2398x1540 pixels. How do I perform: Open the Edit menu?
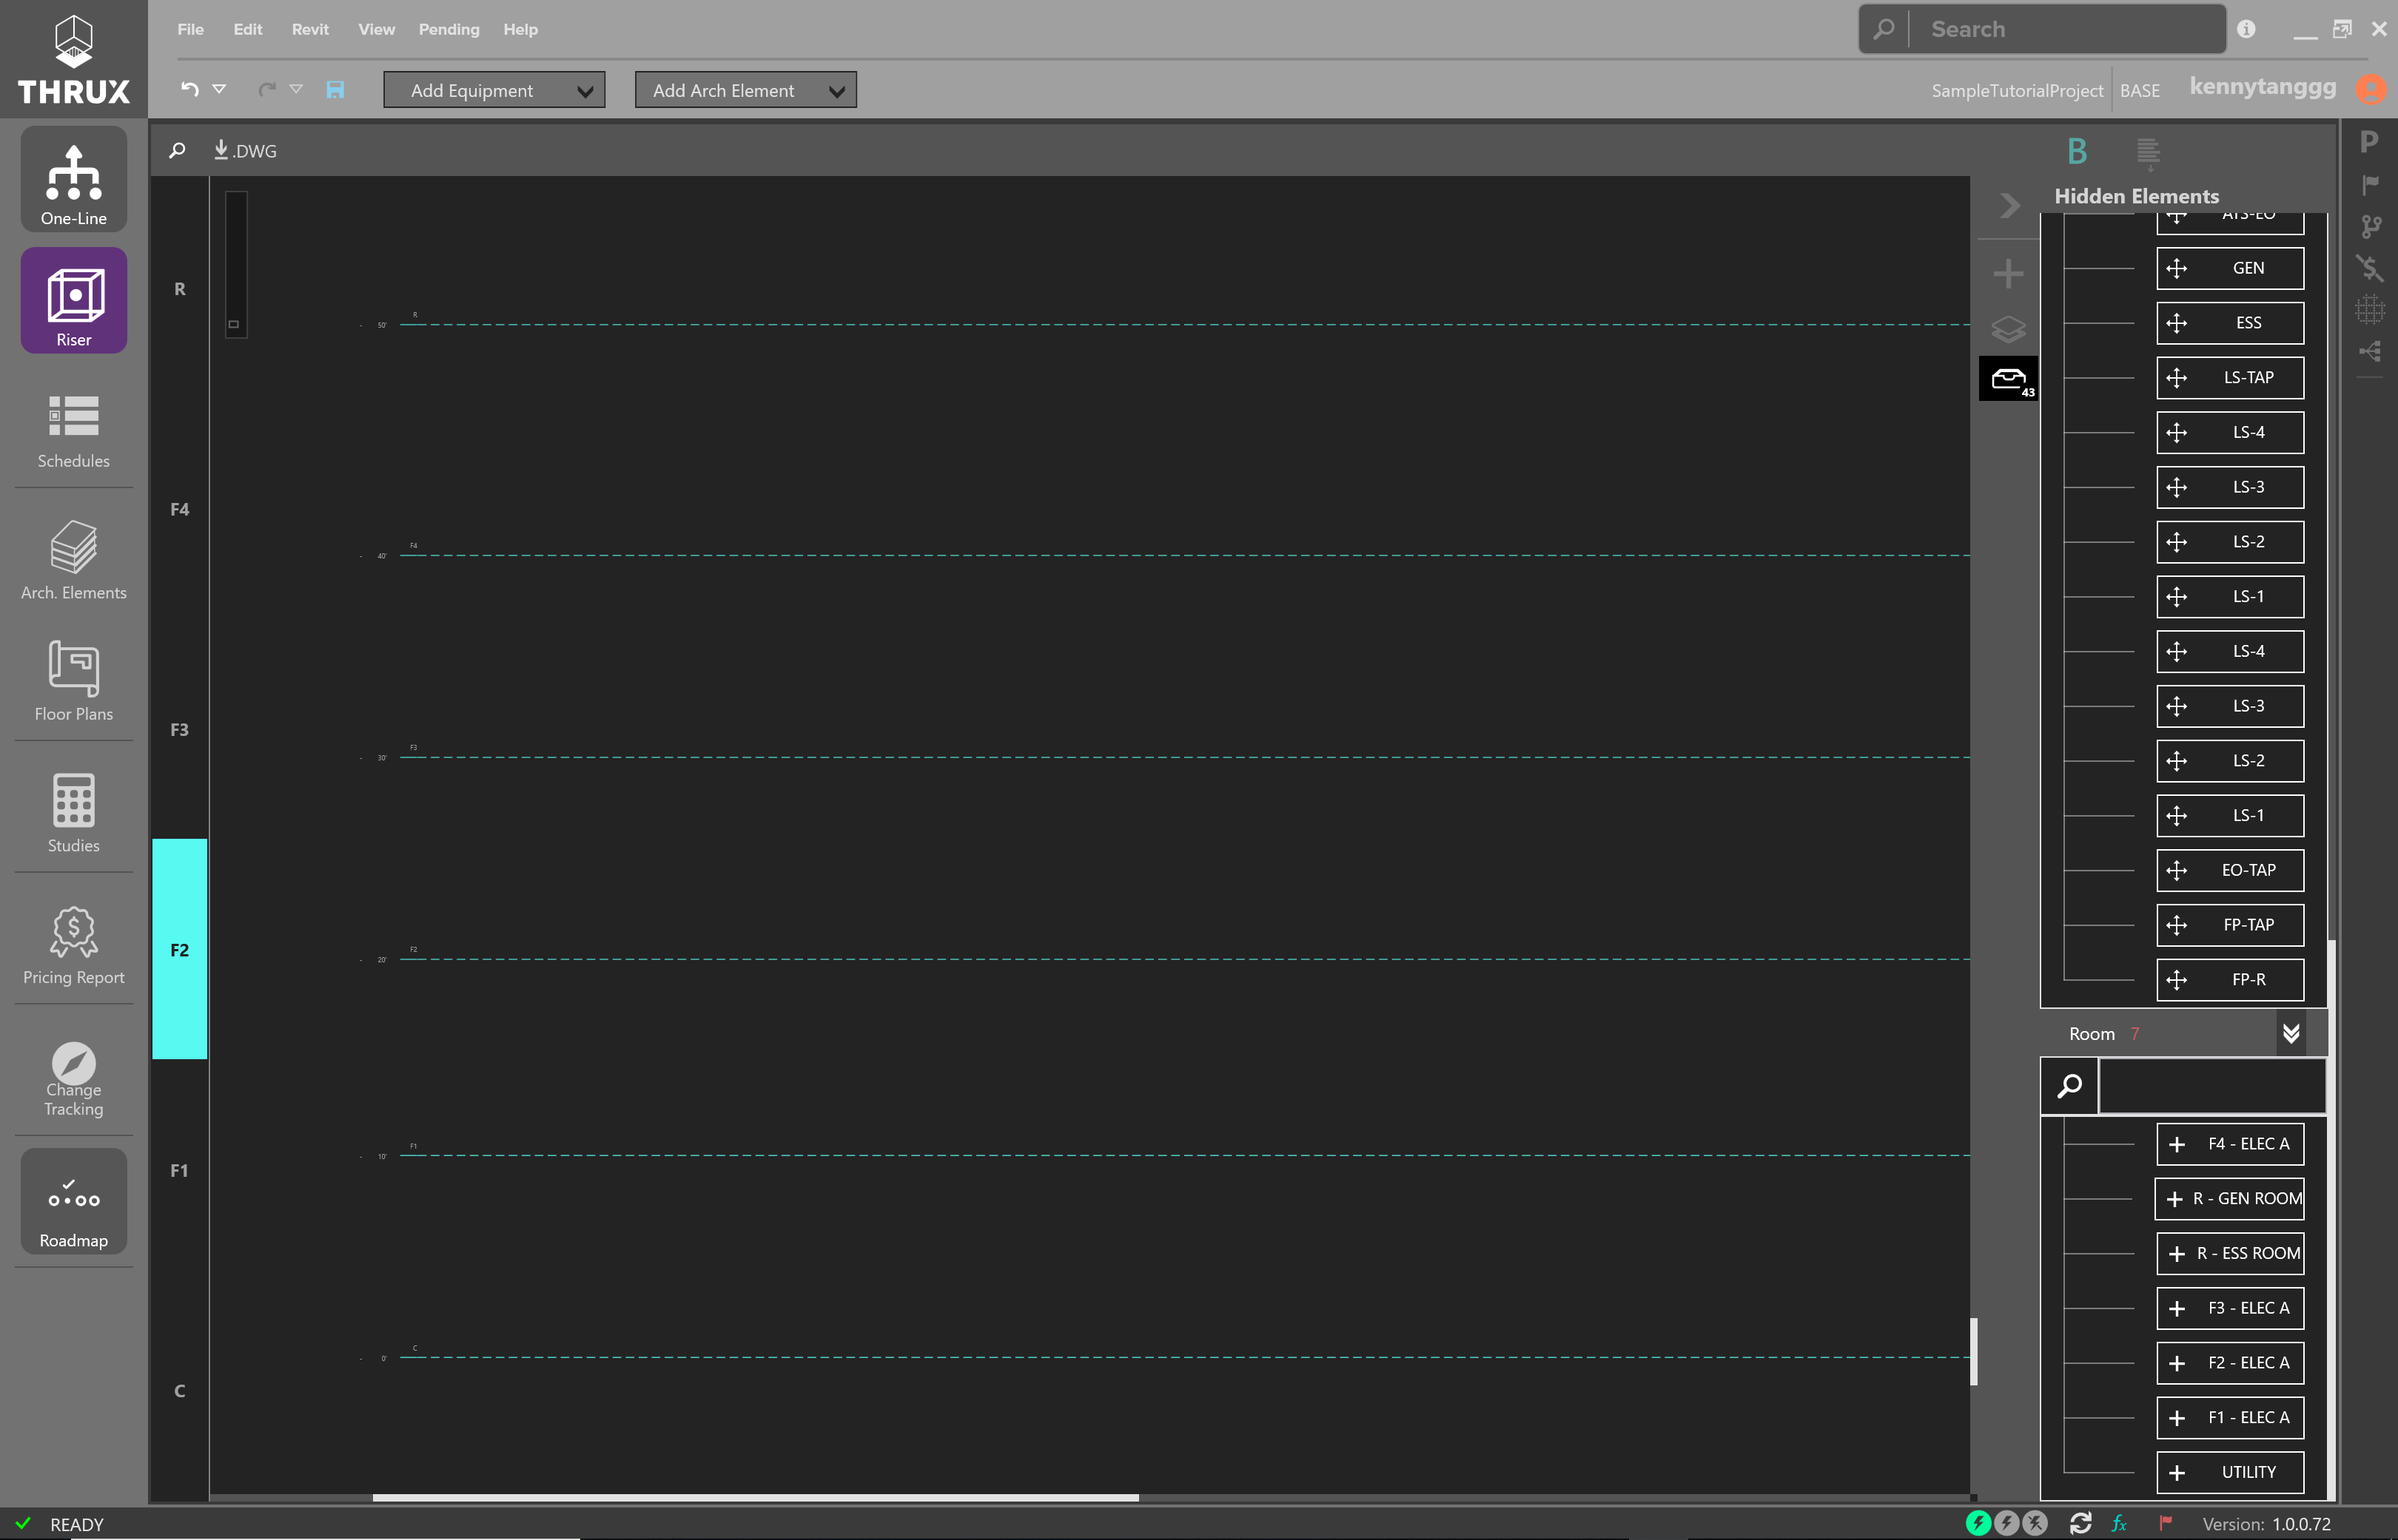(248, 29)
